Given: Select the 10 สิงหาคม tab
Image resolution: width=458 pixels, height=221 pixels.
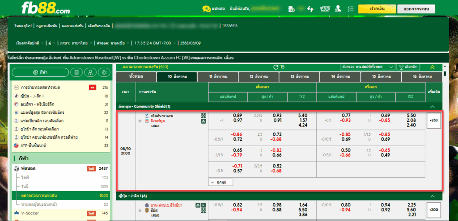Looking at the screenshot, I should (x=177, y=77).
